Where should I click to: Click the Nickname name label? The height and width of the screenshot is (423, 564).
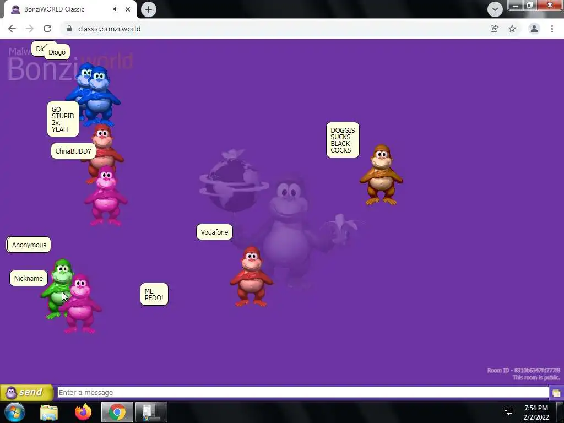point(29,278)
